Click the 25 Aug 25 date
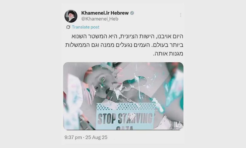The image size is (246, 148). 96,137
